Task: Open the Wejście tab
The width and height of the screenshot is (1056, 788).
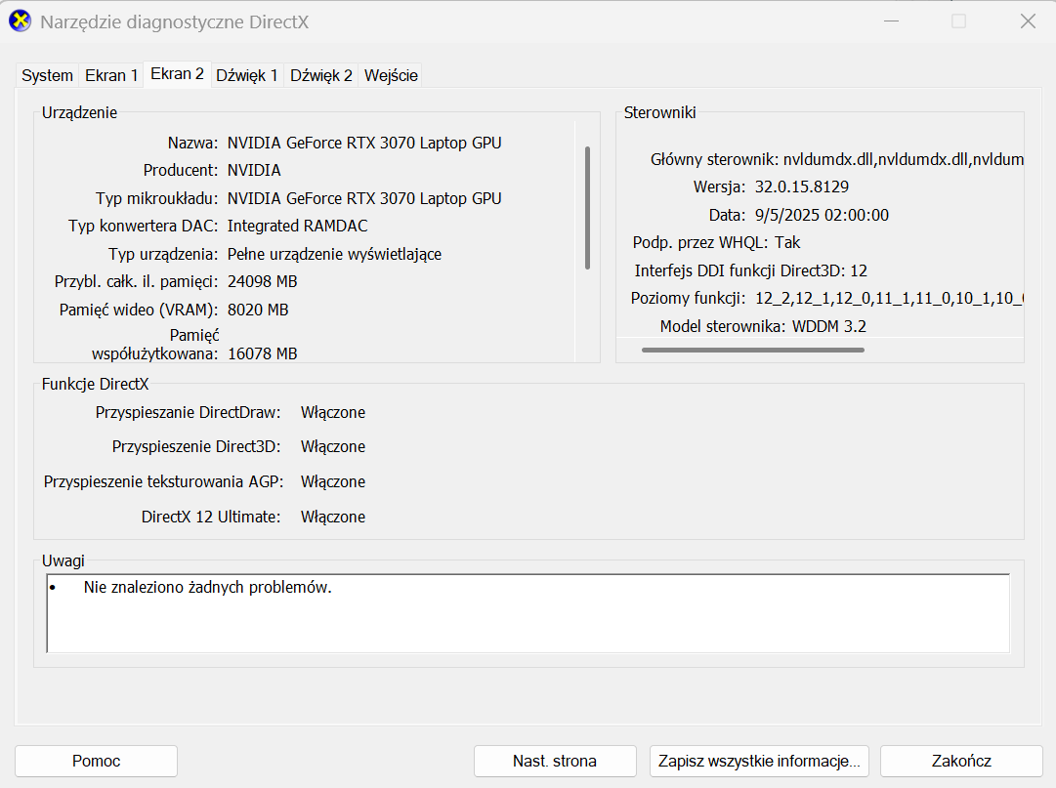Action: 391,75
